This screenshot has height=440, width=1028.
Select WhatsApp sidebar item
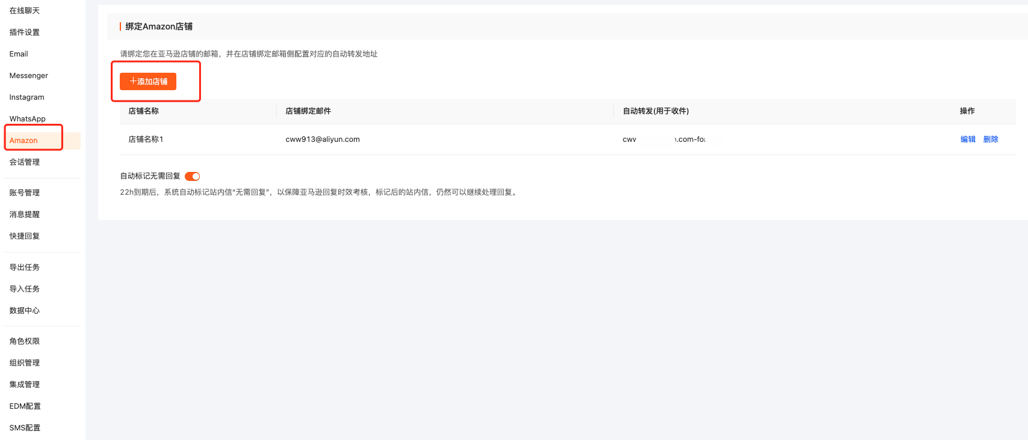click(28, 119)
